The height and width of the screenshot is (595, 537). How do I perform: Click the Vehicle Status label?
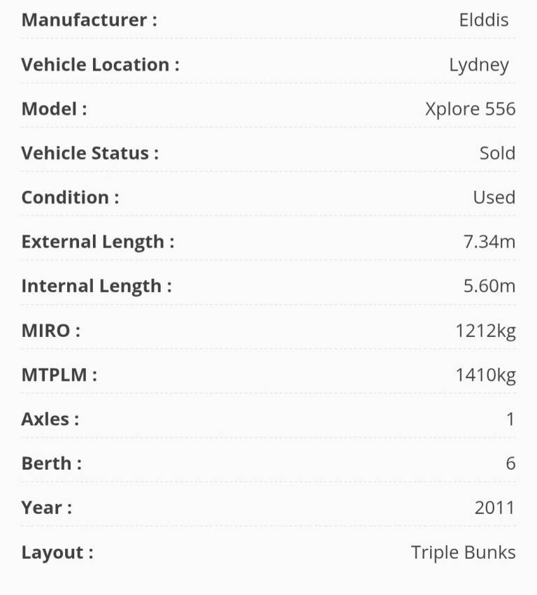(x=89, y=153)
